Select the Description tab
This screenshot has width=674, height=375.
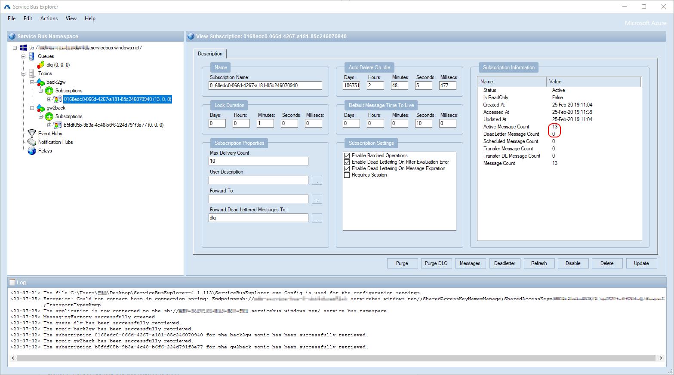(x=210, y=54)
